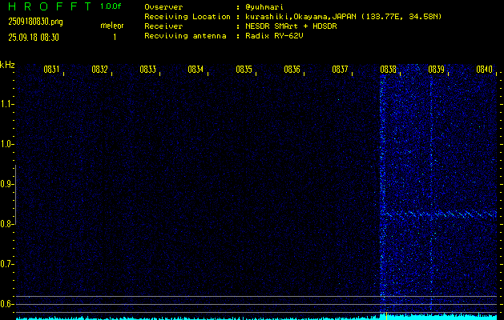Click the cyan signal power graph
Viewport: 504px width, 320px height.
[x=256, y=318]
